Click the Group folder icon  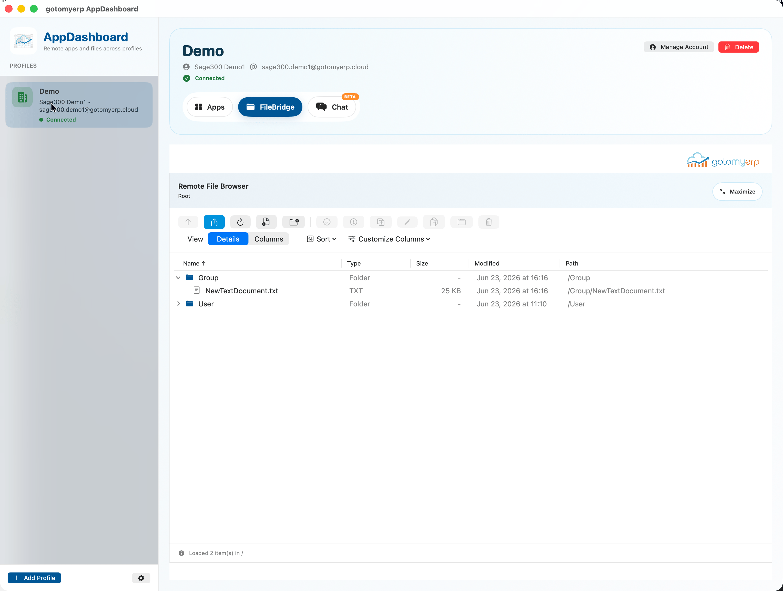pos(190,277)
